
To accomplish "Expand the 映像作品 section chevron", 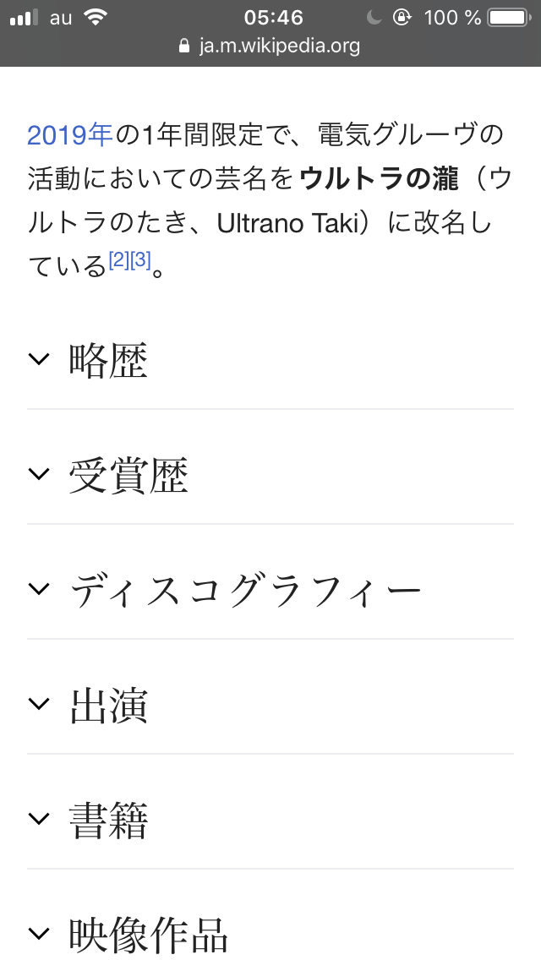I will (x=39, y=934).
